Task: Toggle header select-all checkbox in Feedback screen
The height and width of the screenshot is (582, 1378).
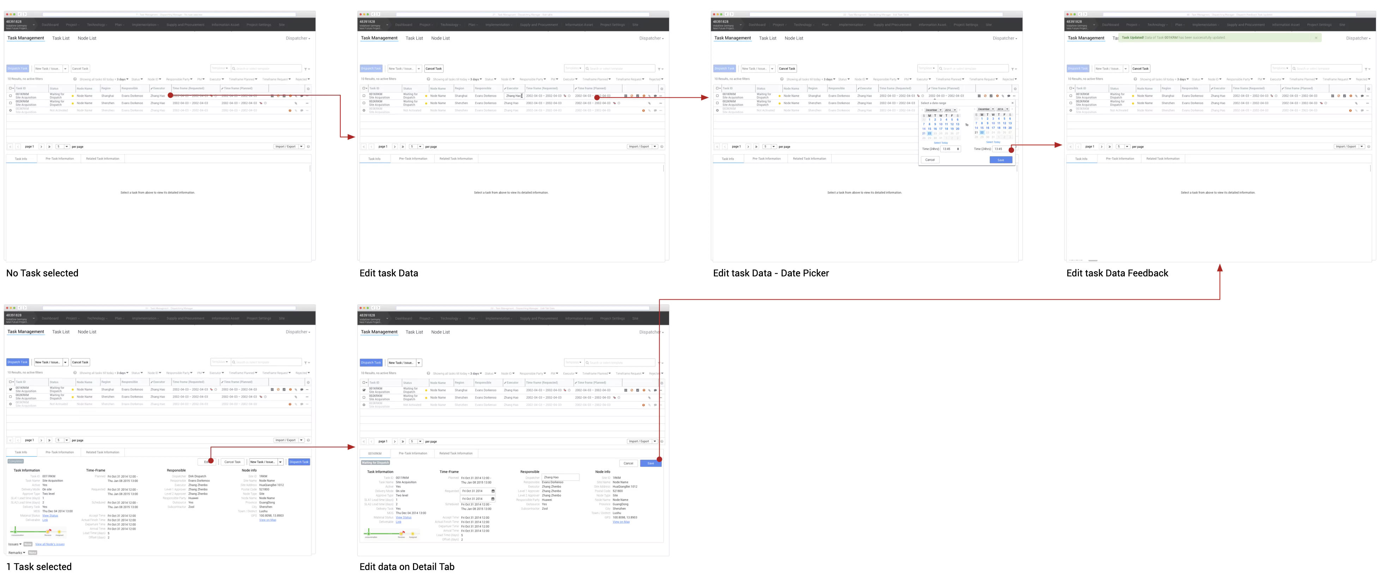Action: (1070, 89)
